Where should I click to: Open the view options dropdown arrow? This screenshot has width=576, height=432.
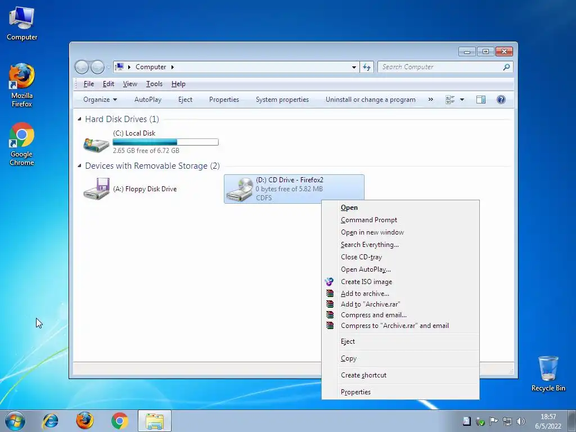click(462, 100)
